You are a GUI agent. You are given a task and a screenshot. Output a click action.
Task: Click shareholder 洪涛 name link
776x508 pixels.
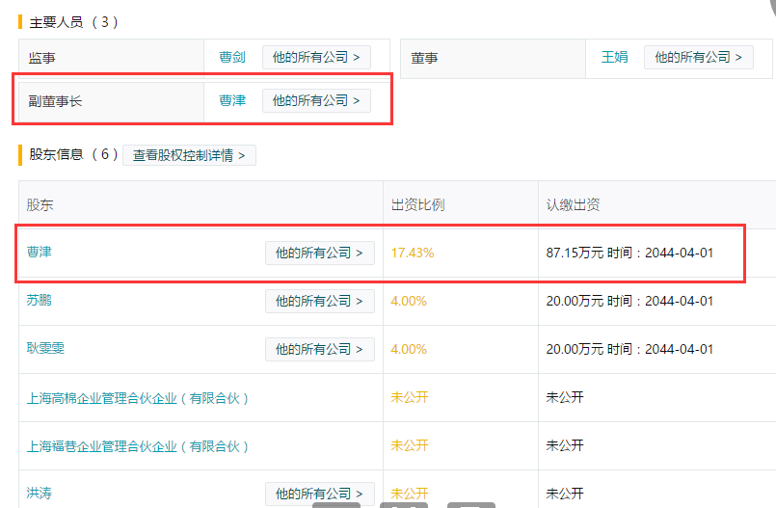40,494
